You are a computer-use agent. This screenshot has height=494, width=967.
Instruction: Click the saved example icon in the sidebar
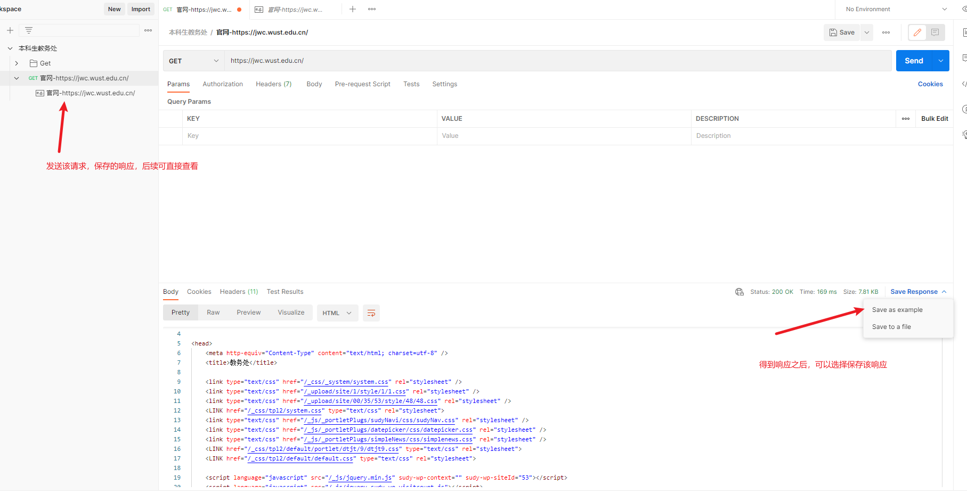[x=40, y=93]
